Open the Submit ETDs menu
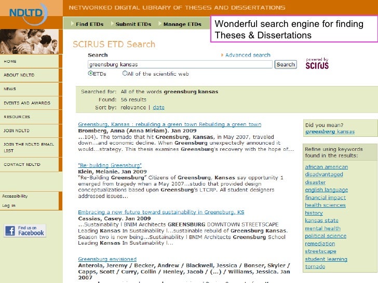 pos(133,24)
